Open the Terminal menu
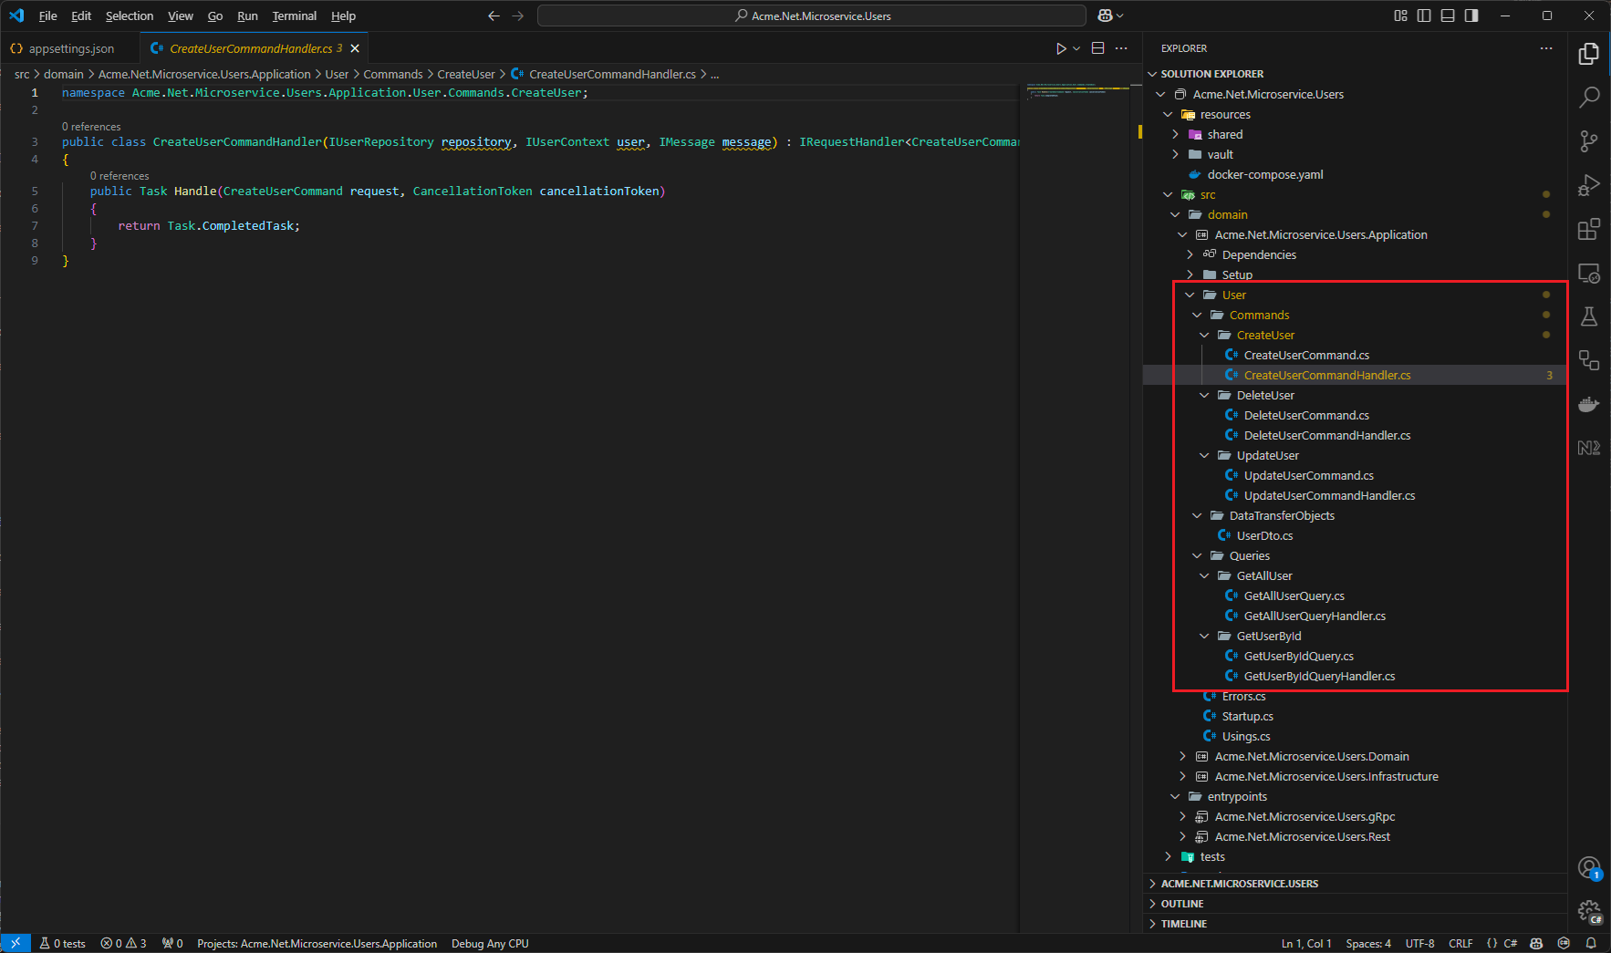1611x953 pixels. [x=295, y=16]
